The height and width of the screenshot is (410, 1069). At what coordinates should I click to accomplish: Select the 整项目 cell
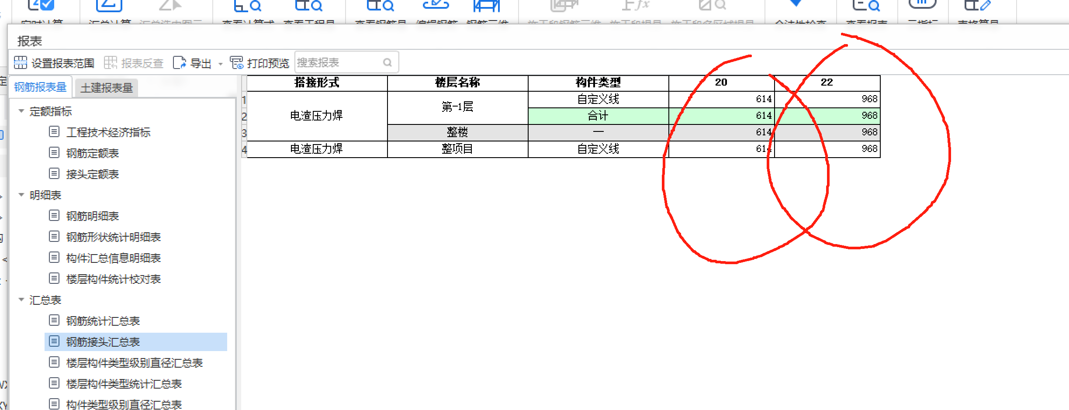click(x=457, y=149)
